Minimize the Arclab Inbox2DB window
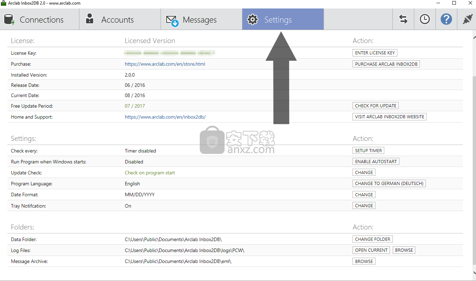The height and width of the screenshot is (281, 476). (x=439, y=3)
